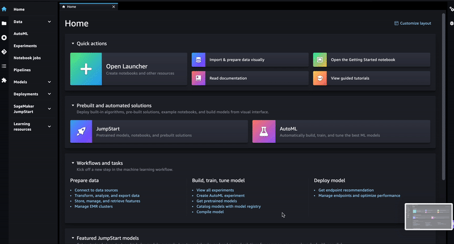The width and height of the screenshot is (454, 244).
Task: Select Home in the sidebar
Action: point(19,9)
